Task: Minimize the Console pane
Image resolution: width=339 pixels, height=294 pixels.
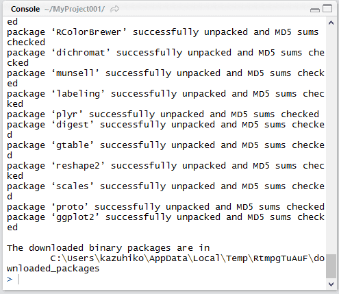Action: (x=315, y=10)
